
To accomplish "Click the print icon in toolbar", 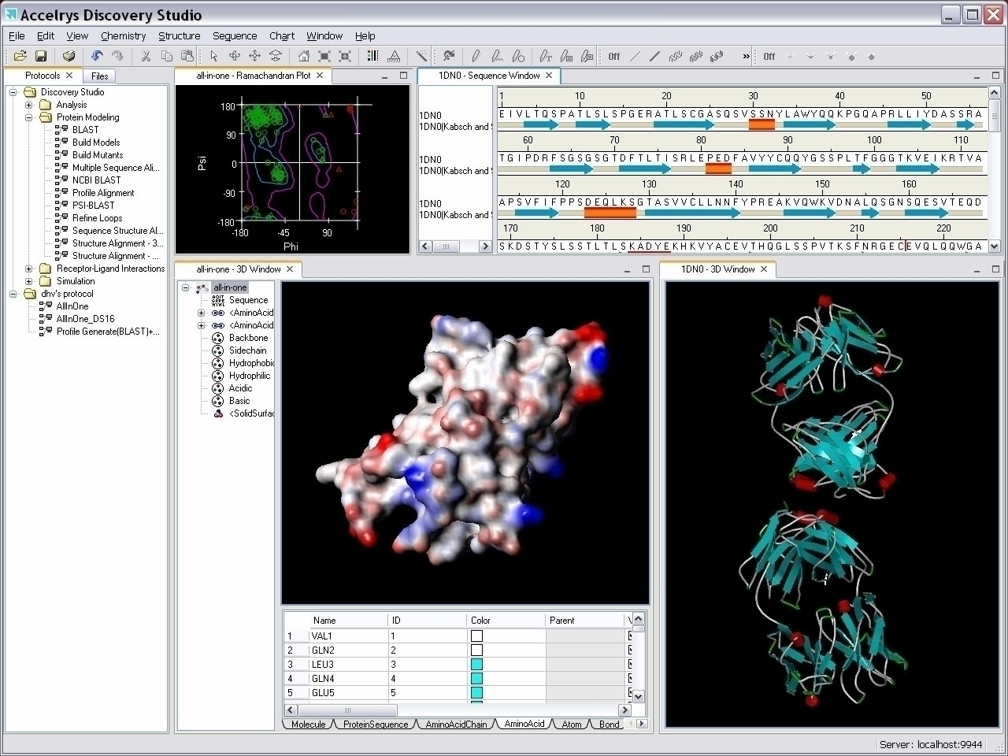I will (x=69, y=56).
